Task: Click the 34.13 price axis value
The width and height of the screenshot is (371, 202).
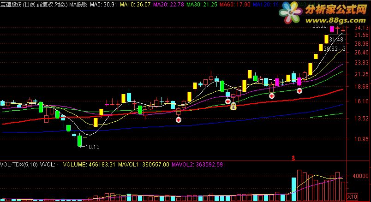Action: [x=361, y=28]
